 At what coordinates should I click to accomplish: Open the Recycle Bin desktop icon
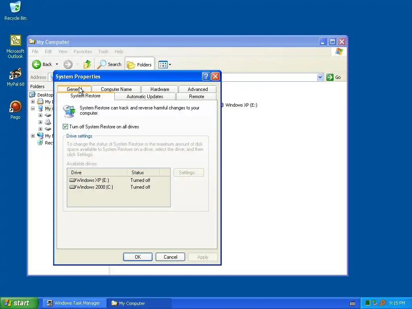pos(15,11)
